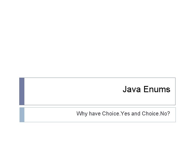The height and width of the screenshot is (146, 195).
Task: Click the dark blue accent bar beside the title
Action: tap(22, 91)
